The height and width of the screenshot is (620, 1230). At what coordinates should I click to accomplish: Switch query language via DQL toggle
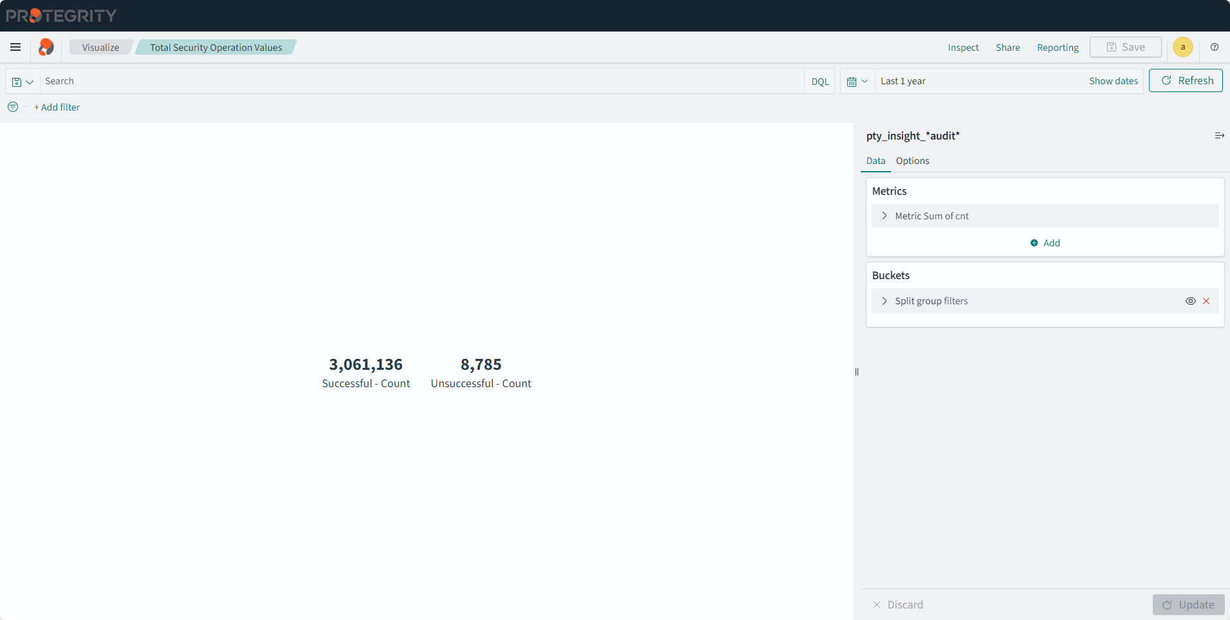coord(820,82)
